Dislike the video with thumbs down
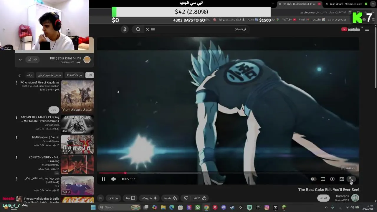This screenshot has height=212, width=377. point(186,198)
